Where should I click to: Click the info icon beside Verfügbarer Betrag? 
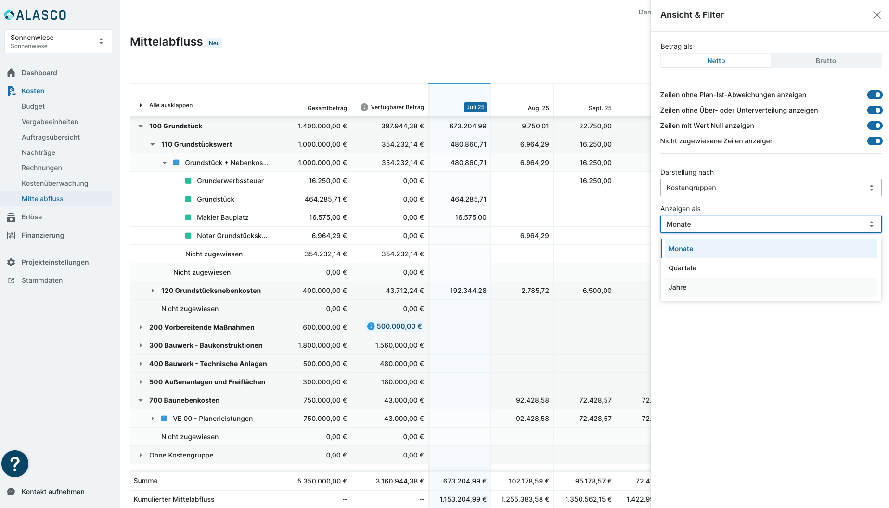364,107
